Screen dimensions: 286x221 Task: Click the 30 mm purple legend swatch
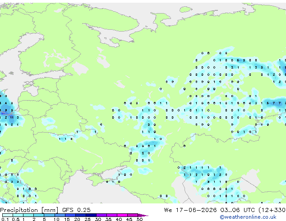pos(101,215)
